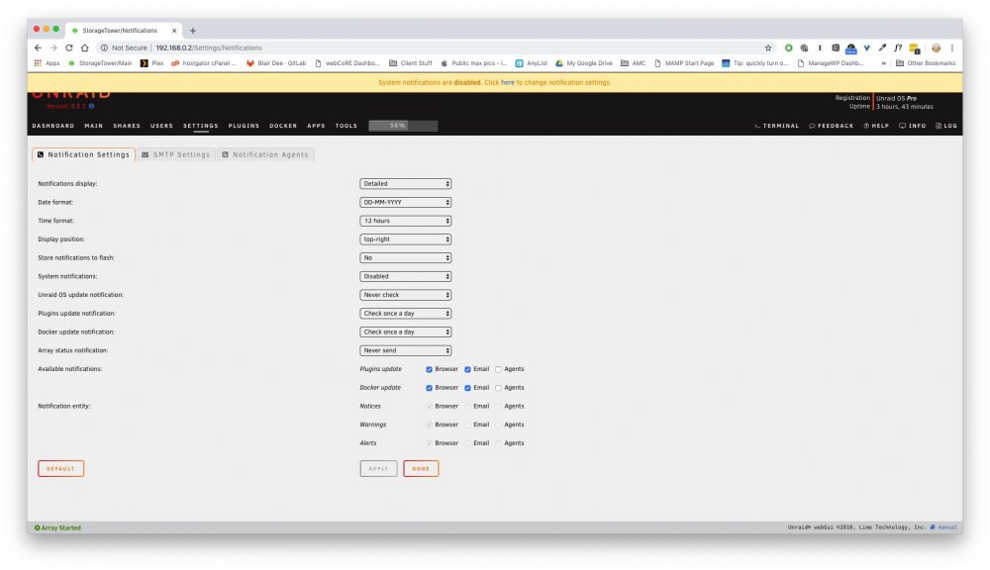Image resolution: width=990 pixels, height=570 pixels.
Task: Toggle Notices Email checkbox
Action: (x=467, y=407)
